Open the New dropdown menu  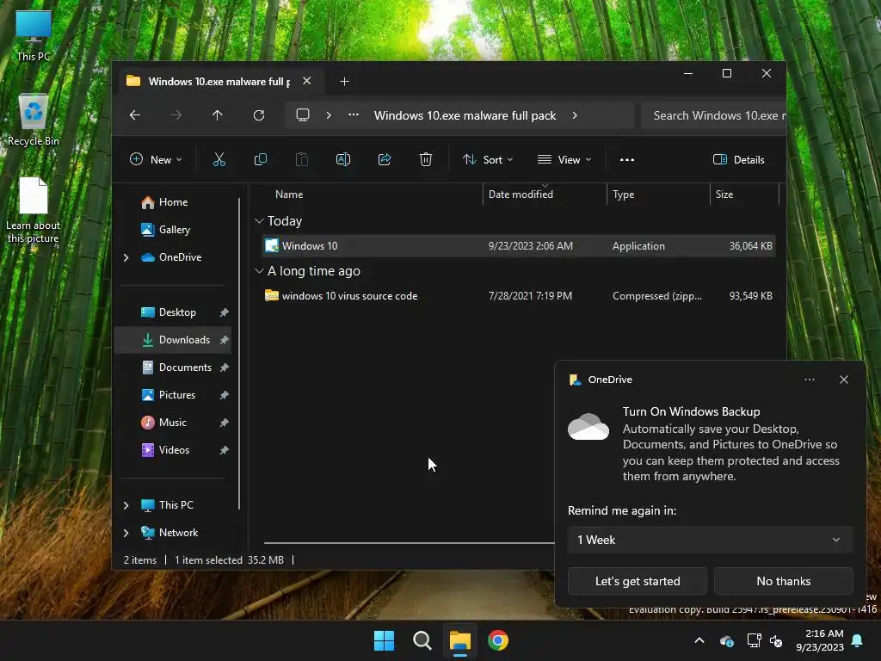point(156,159)
